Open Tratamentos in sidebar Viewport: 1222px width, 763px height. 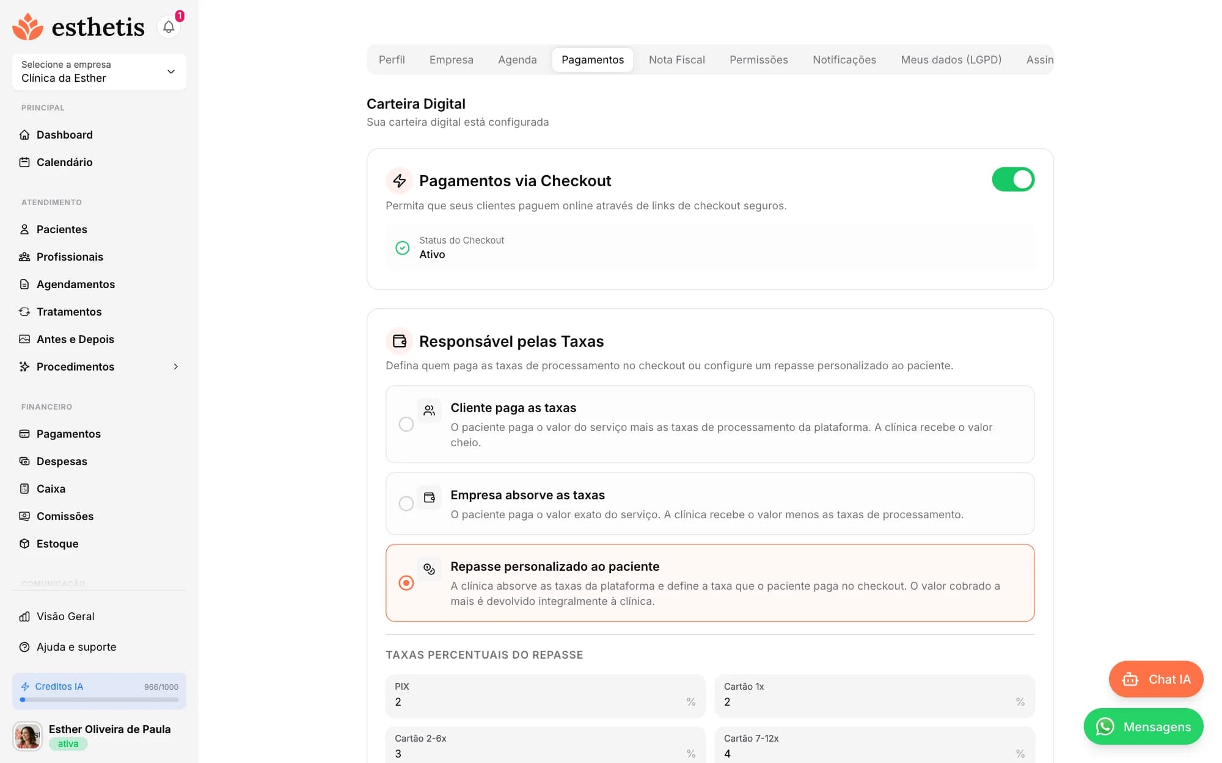(99, 312)
